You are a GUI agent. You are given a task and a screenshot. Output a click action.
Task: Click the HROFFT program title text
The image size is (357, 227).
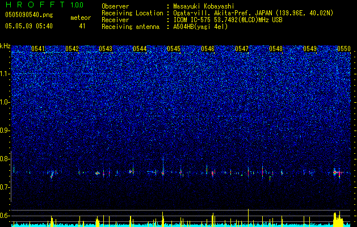click(36, 5)
